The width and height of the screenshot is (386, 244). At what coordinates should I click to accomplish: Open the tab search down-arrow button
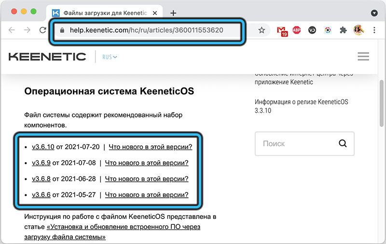[374, 13]
